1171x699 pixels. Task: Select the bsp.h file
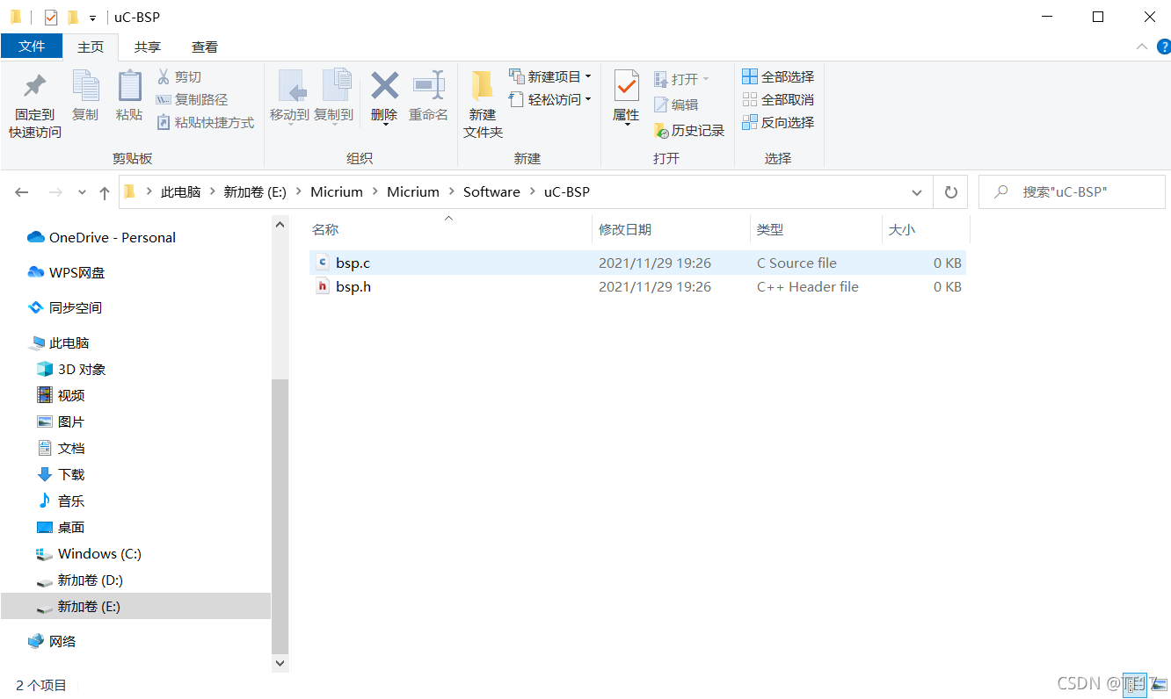click(638, 286)
